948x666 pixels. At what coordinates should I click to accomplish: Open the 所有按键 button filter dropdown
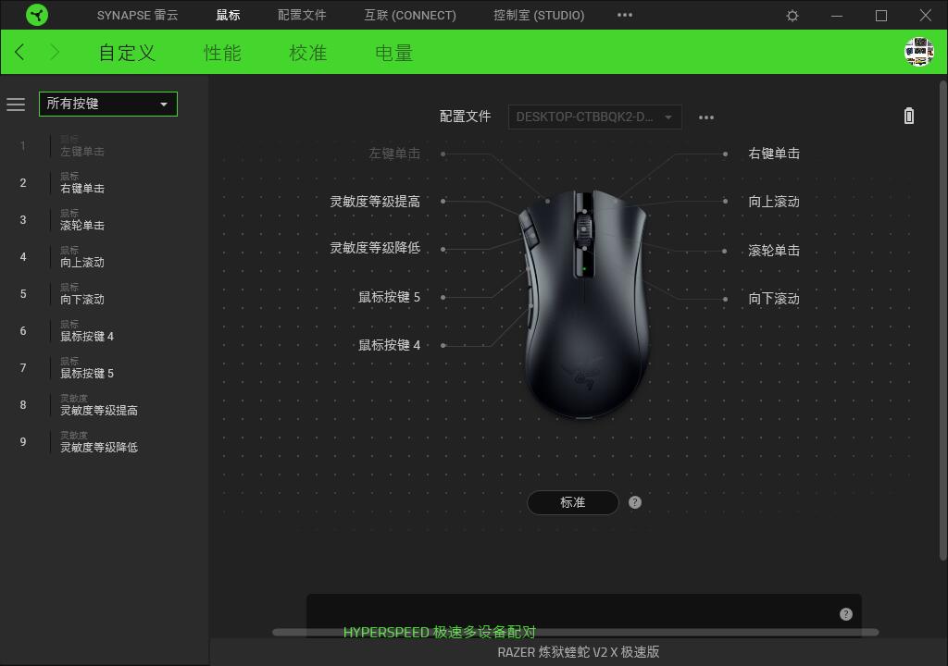pyautogui.click(x=107, y=105)
